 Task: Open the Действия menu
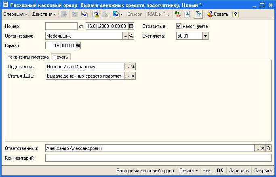tap(44, 14)
